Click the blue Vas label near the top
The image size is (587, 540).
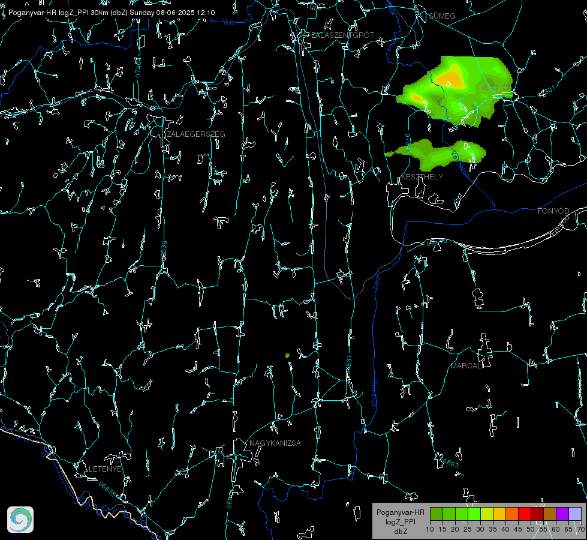[x=228, y=23]
